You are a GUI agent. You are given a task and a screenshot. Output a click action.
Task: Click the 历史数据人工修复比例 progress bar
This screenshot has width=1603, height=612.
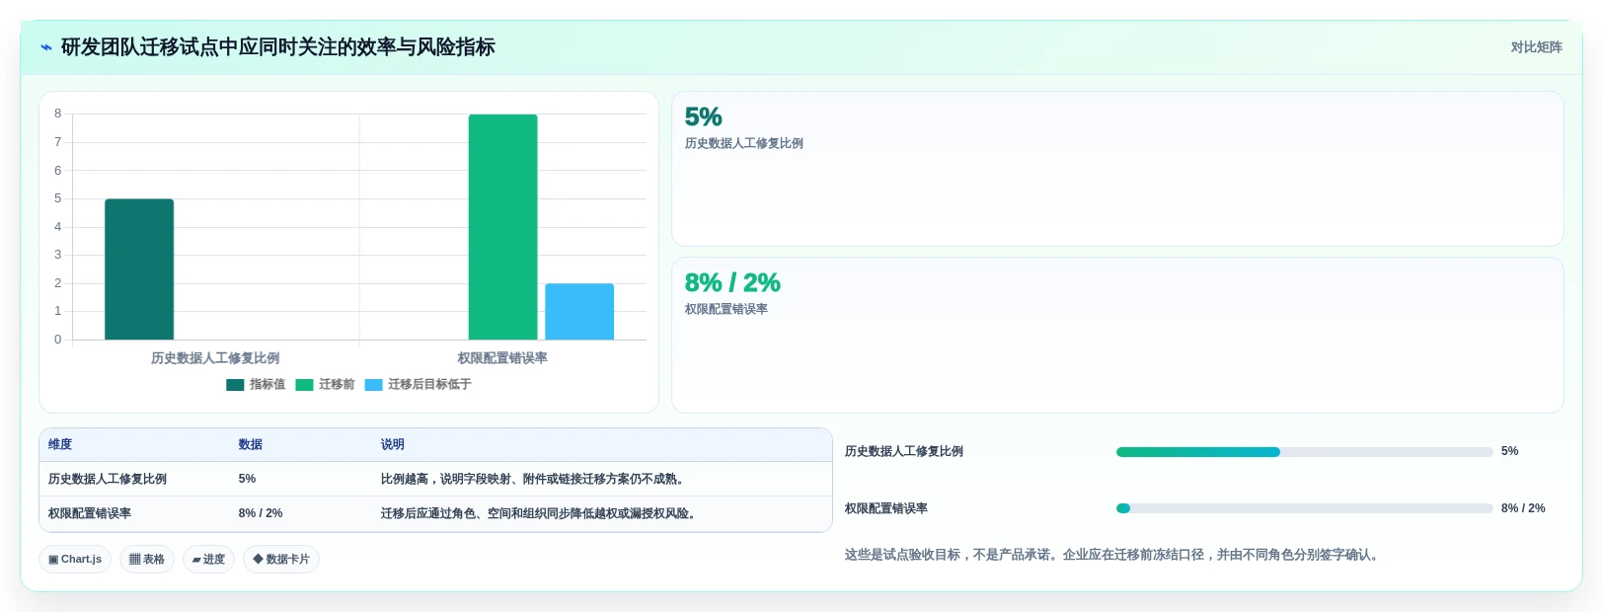coord(1304,452)
